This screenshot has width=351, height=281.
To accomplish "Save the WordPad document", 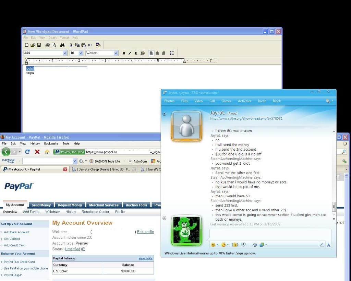I will (39, 45).
